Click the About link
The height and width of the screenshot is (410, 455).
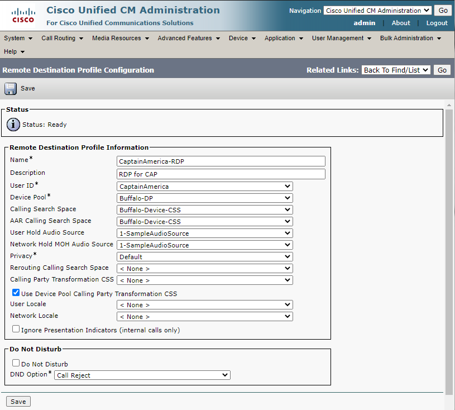click(x=401, y=23)
